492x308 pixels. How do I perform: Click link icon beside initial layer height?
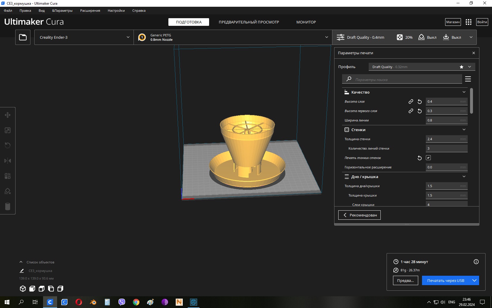[x=411, y=111]
